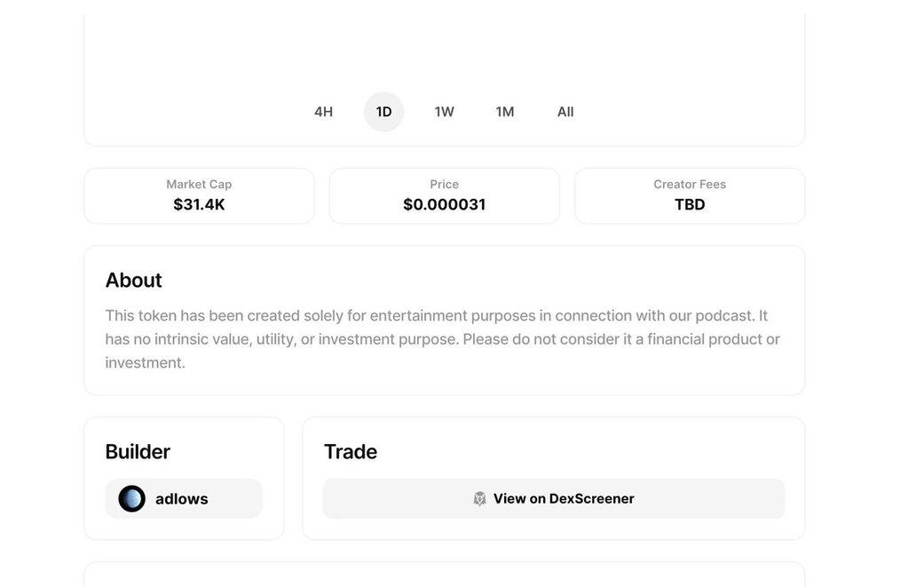This screenshot has width=916, height=587.
Task: Click the Market Cap label
Action: tap(199, 185)
